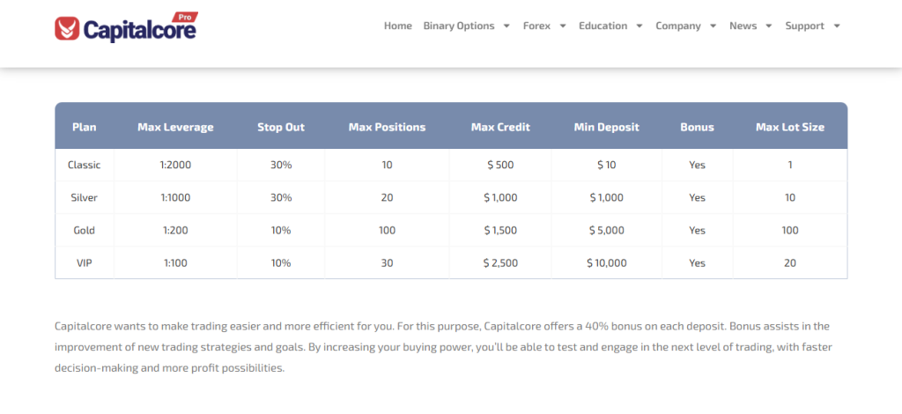Image resolution: width=902 pixels, height=414 pixels.
Task: Click the Company dropdown caret
Action: pyautogui.click(x=713, y=26)
